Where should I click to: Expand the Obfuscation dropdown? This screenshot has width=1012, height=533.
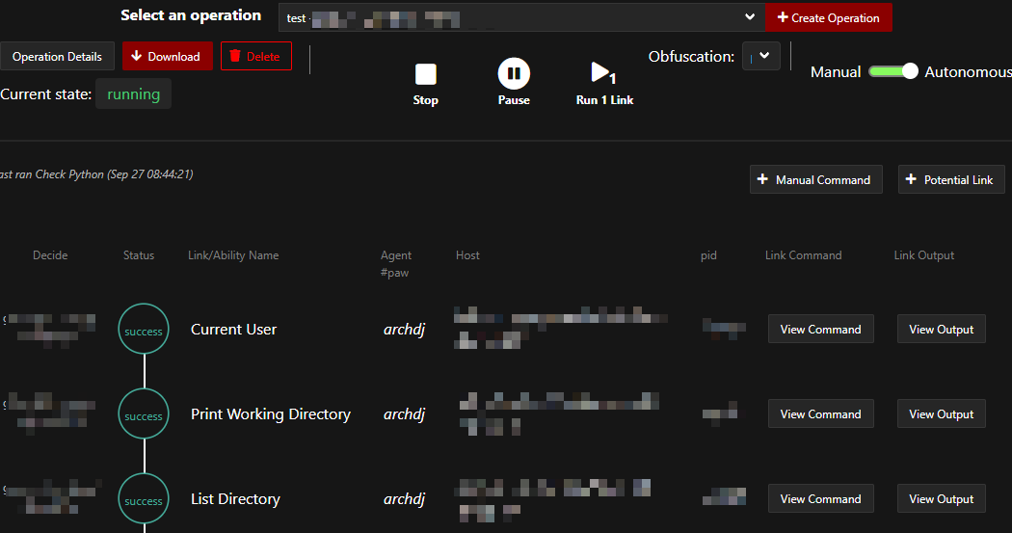click(x=761, y=56)
